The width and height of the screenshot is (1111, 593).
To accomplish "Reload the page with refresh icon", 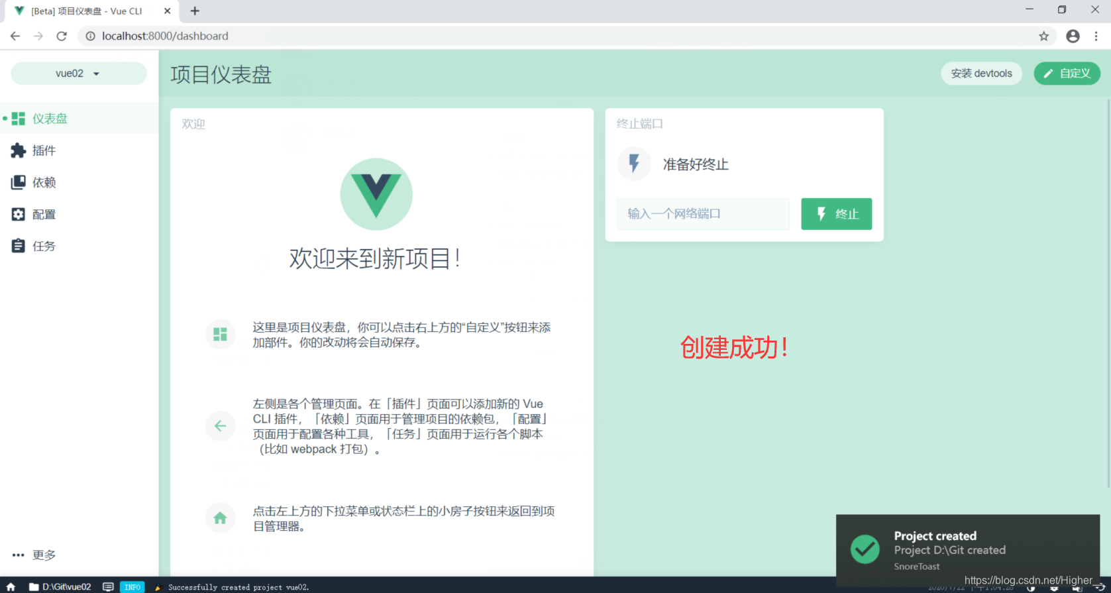I will (x=62, y=36).
